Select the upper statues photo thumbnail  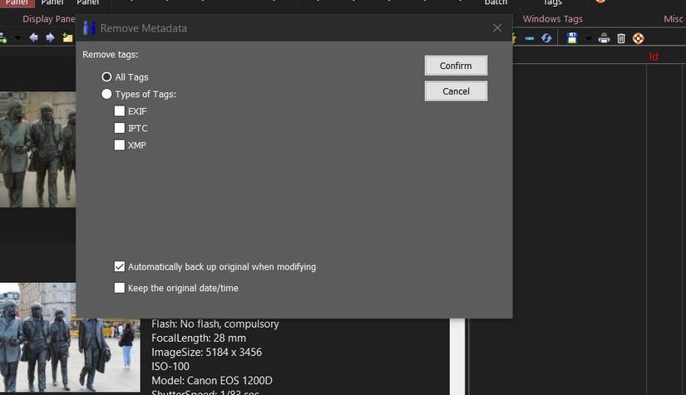pyautogui.click(x=37, y=149)
